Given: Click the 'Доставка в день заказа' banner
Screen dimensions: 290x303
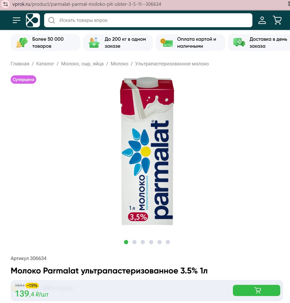Looking at the screenshot, I should point(259,43).
